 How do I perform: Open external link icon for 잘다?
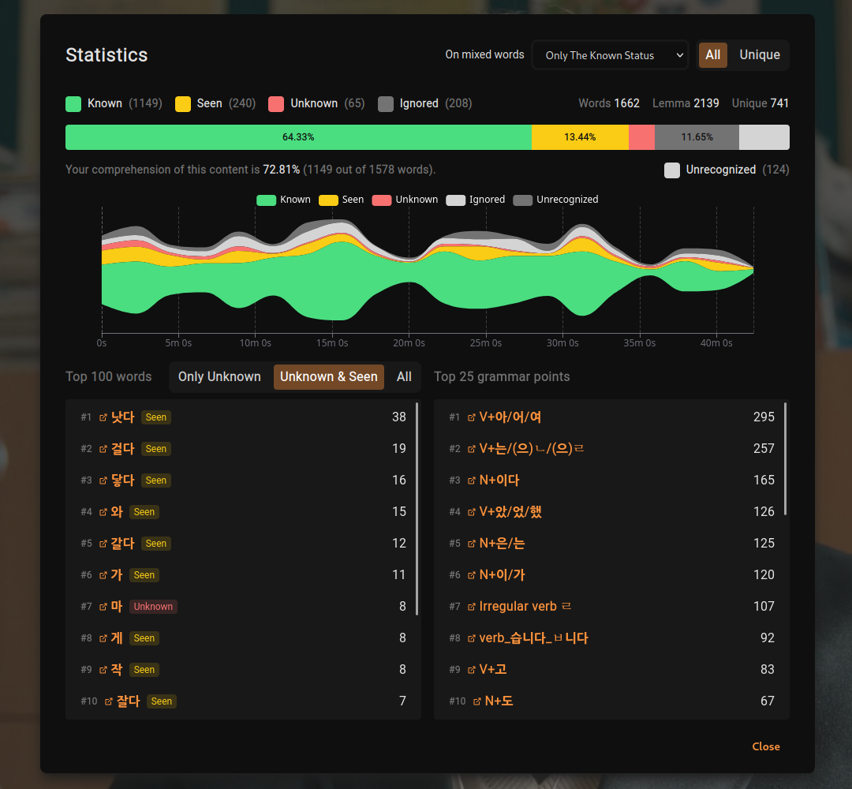click(109, 701)
